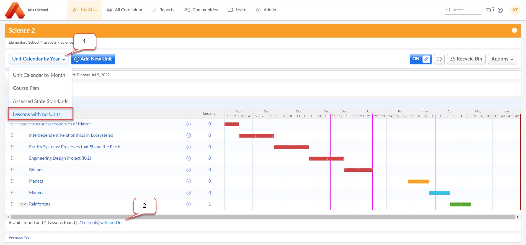Screen dimensions: 526x245
Task: Expand options for Engineering Design Project (K-2)
Action: (x=189, y=158)
